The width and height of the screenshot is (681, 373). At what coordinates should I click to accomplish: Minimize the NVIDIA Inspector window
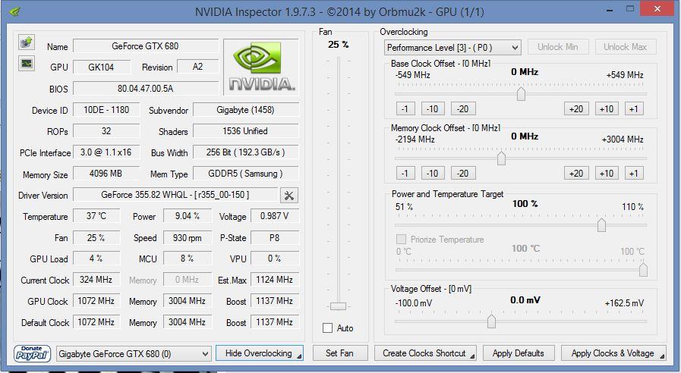coord(610,10)
